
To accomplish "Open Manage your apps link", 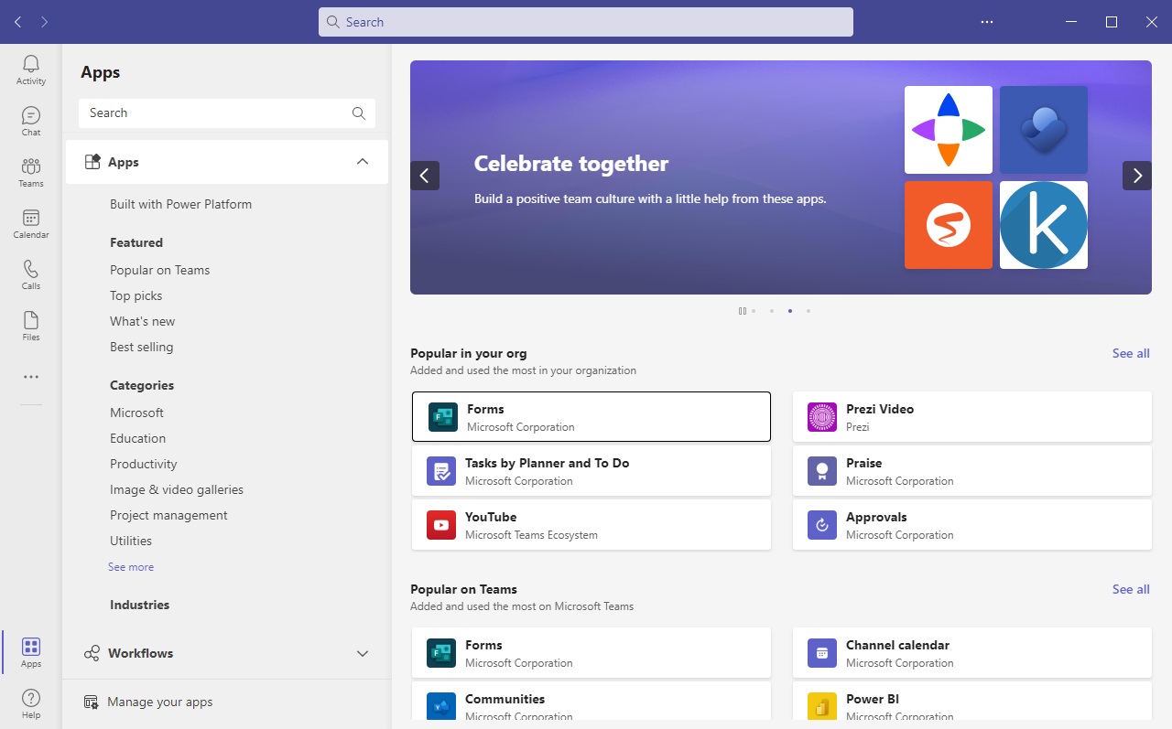I will click(160, 702).
